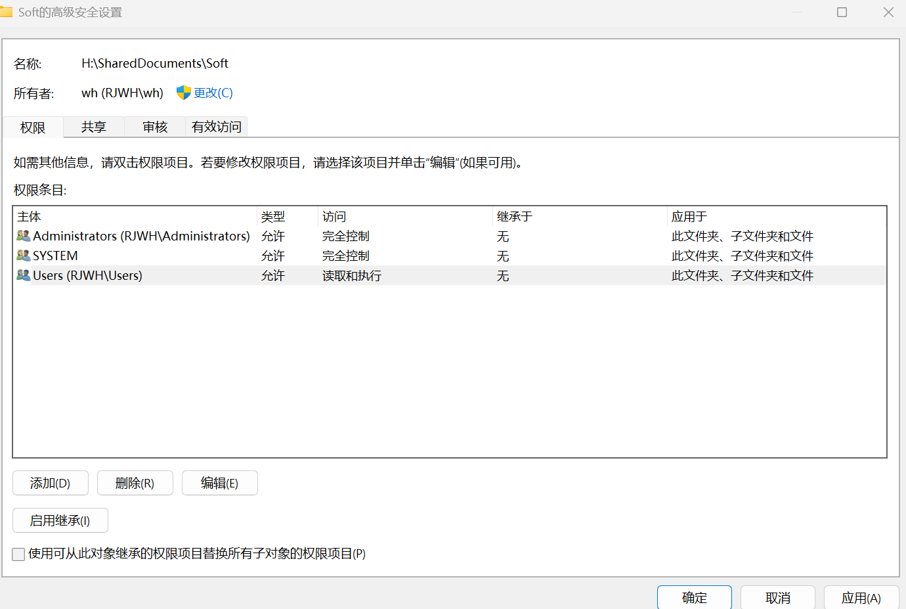Click the 删除(R) button
Viewport: 906px width, 609px height.
pos(135,483)
